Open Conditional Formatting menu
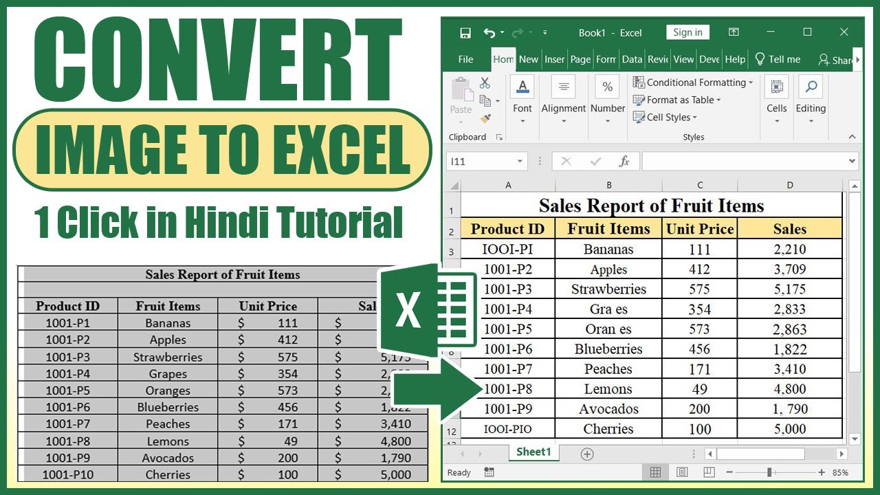 (x=693, y=82)
